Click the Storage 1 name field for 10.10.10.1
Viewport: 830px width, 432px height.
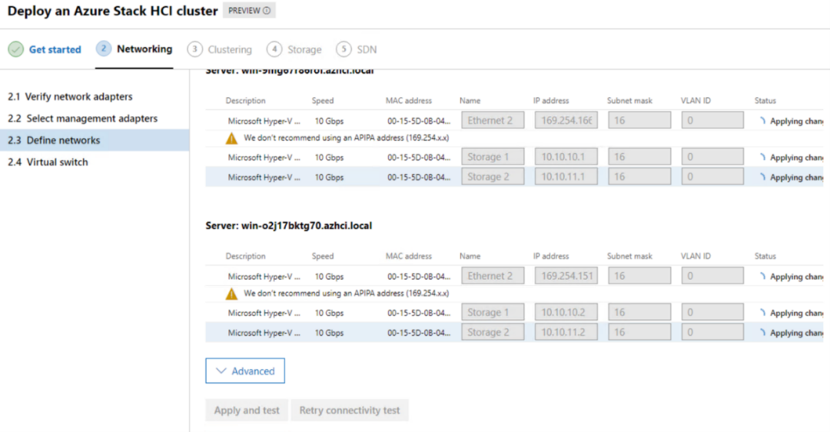(x=493, y=157)
